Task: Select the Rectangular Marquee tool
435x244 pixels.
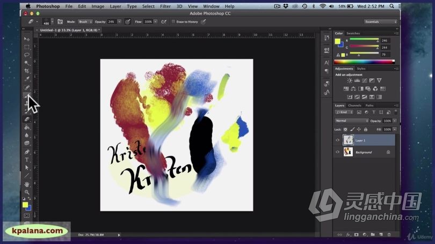Action: pos(27,47)
